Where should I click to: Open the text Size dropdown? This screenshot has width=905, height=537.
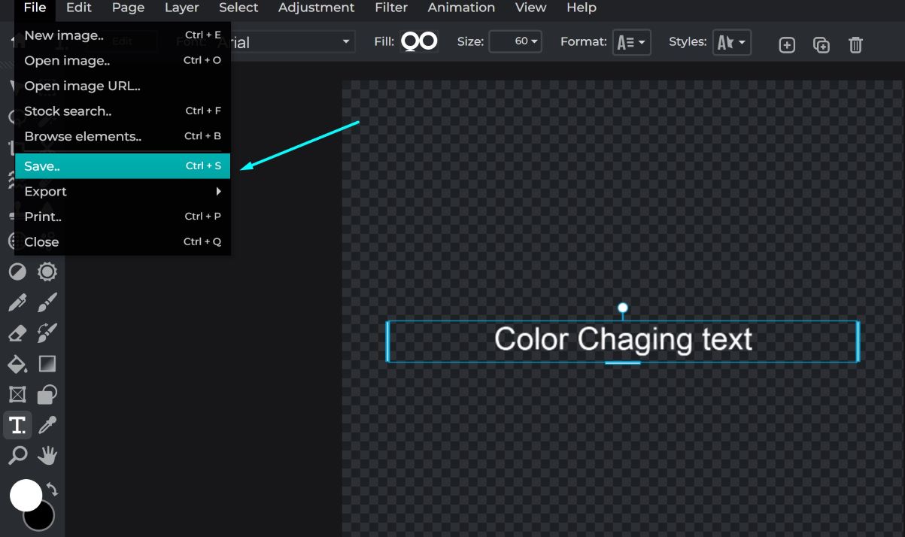point(515,42)
